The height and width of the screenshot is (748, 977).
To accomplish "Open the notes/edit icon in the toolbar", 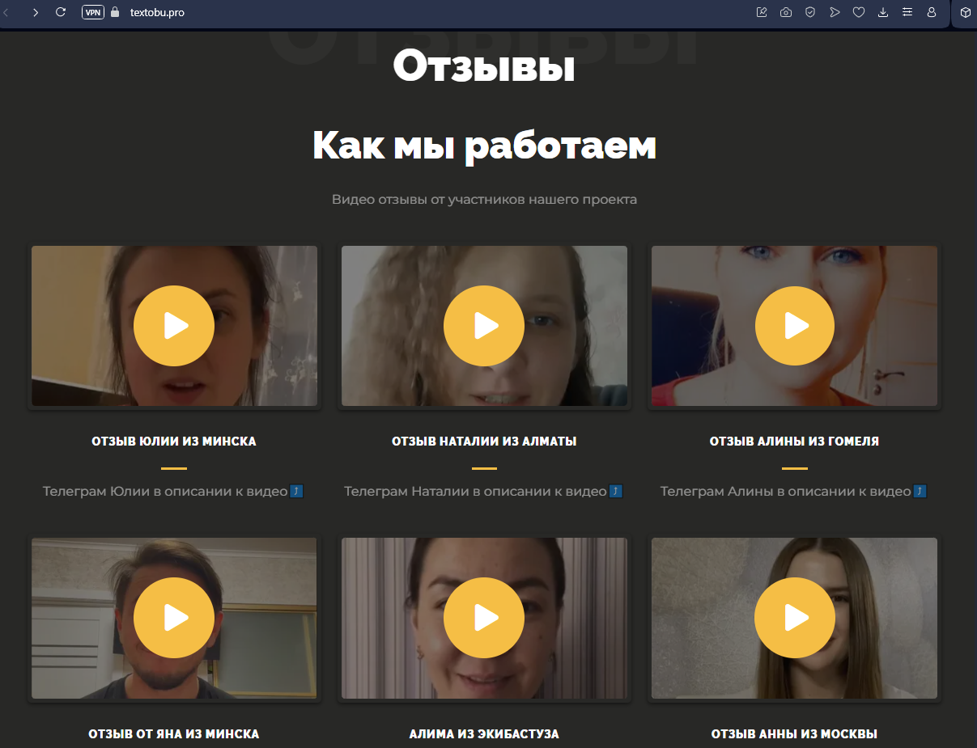I will click(762, 12).
